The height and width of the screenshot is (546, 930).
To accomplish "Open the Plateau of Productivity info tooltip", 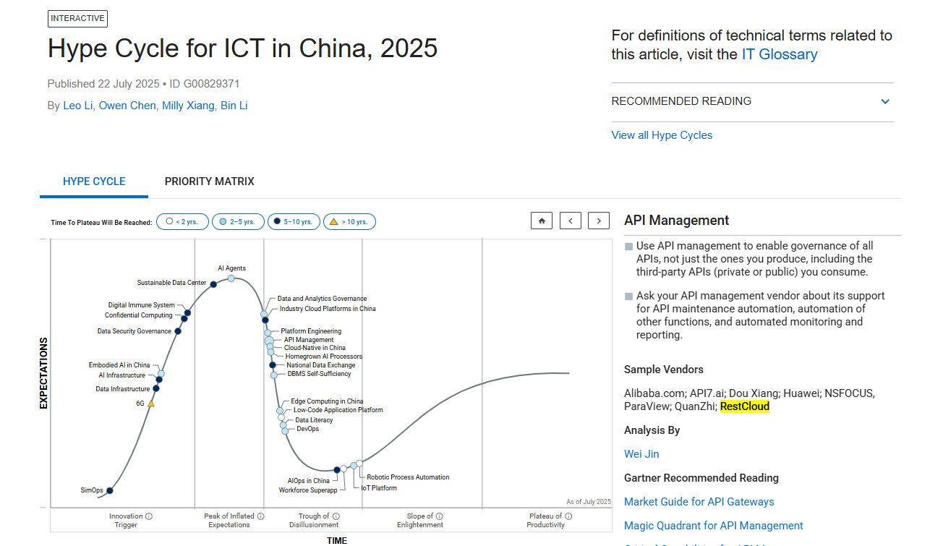I will click(x=569, y=516).
